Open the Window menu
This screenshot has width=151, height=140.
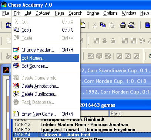tap(129, 13)
